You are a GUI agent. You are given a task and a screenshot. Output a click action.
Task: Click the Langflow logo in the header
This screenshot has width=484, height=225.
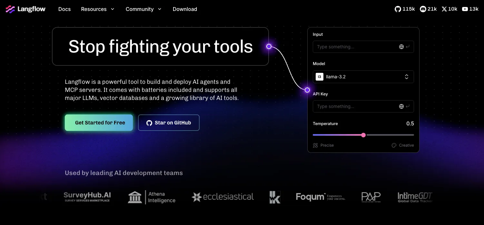pyautogui.click(x=25, y=9)
